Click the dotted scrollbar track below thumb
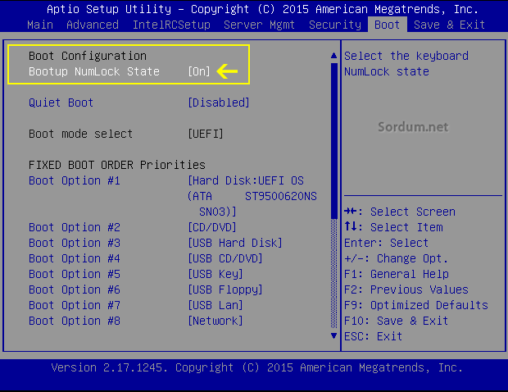The width and height of the screenshot is (508, 392). pyautogui.click(x=334, y=274)
